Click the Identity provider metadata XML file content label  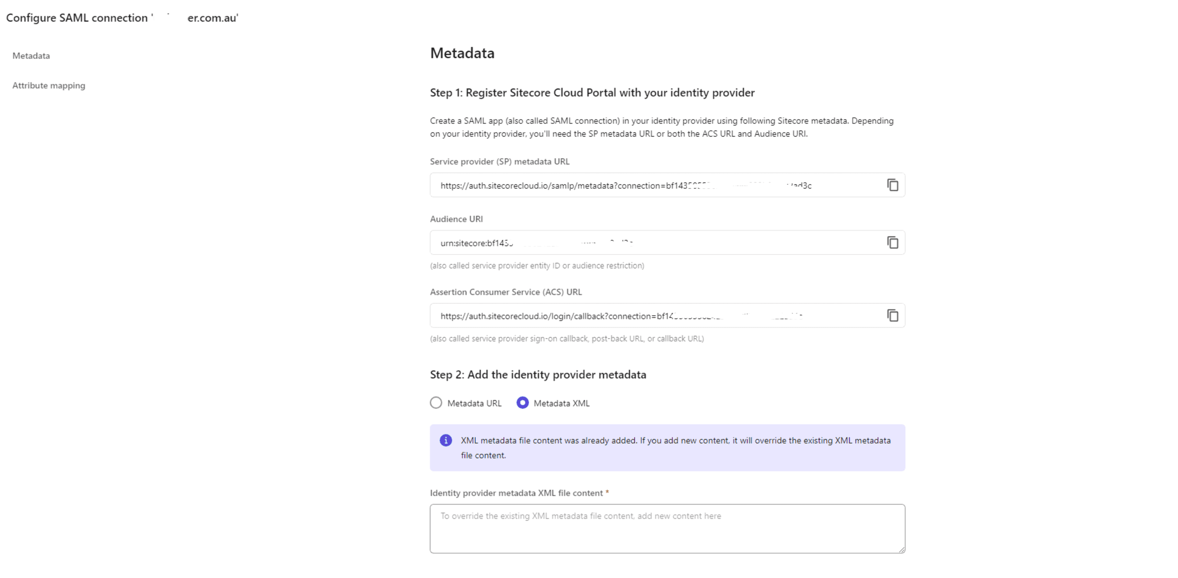(516, 493)
